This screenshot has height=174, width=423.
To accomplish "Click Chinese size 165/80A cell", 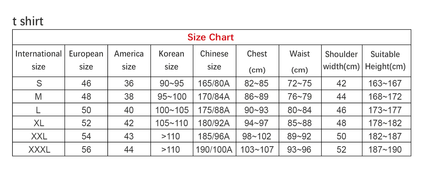I will pyautogui.click(x=214, y=83).
